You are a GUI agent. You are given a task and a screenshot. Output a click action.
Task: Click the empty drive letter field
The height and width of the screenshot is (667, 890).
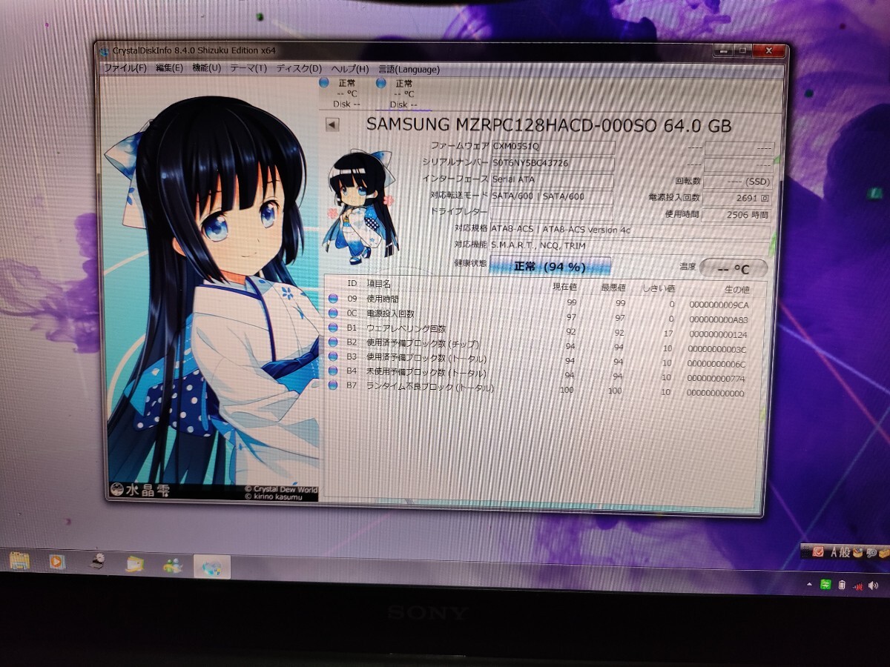553,213
